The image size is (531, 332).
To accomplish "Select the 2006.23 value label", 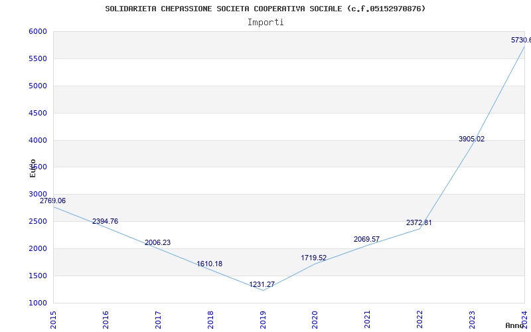I will (157, 242).
